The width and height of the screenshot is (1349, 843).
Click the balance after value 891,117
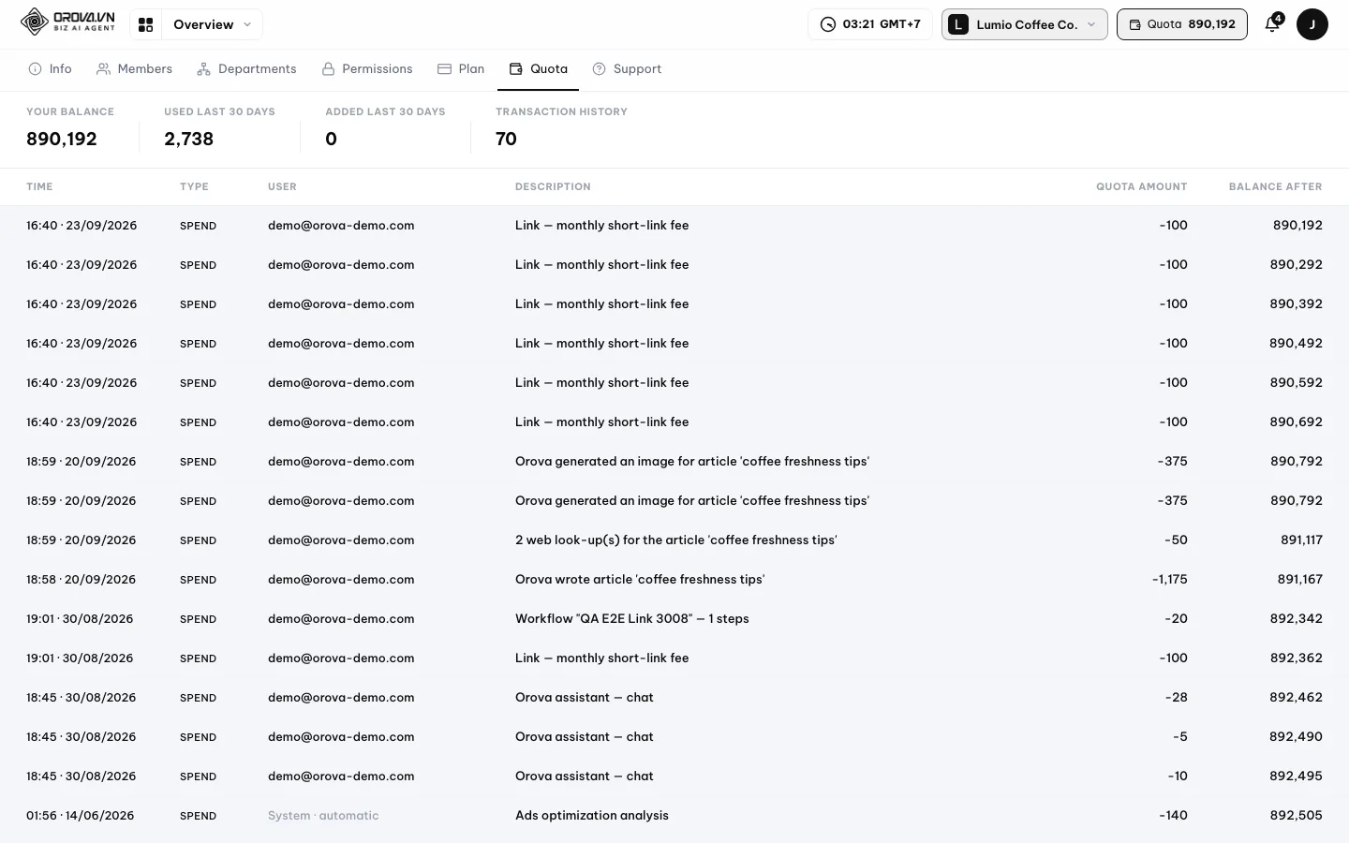tap(1302, 540)
